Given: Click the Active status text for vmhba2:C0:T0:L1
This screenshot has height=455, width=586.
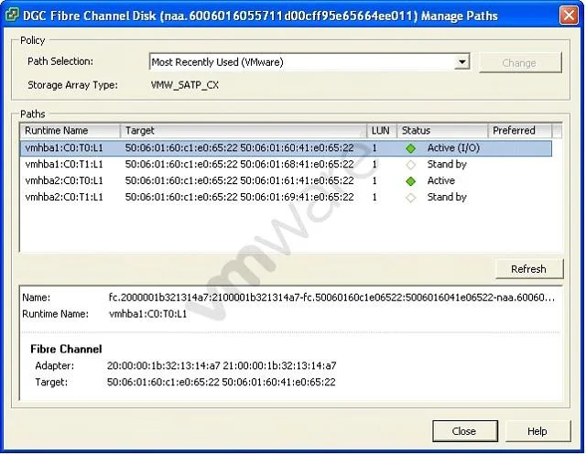Looking at the screenshot, I should (441, 180).
